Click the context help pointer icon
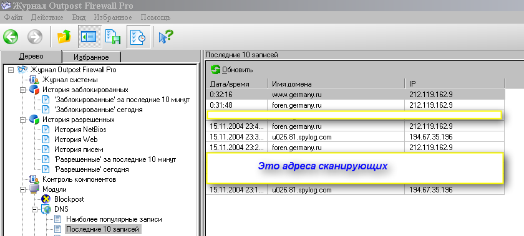Screen dimensions: 524x236 [166, 36]
